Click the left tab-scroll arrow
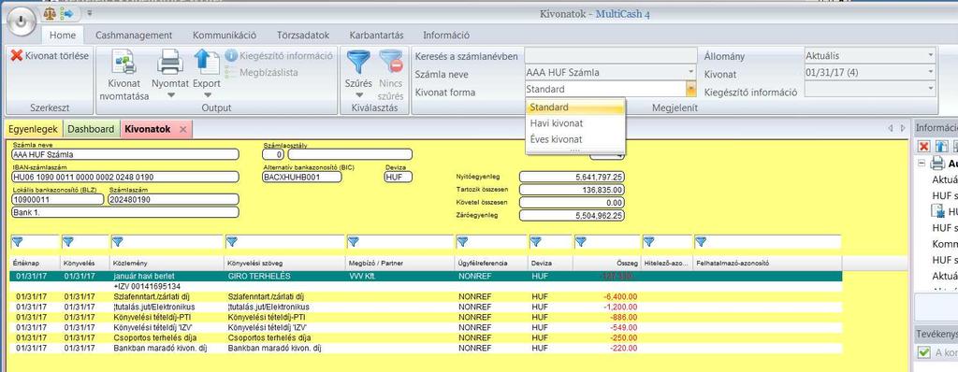958x372 pixels. pyautogui.click(x=891, y=128)
